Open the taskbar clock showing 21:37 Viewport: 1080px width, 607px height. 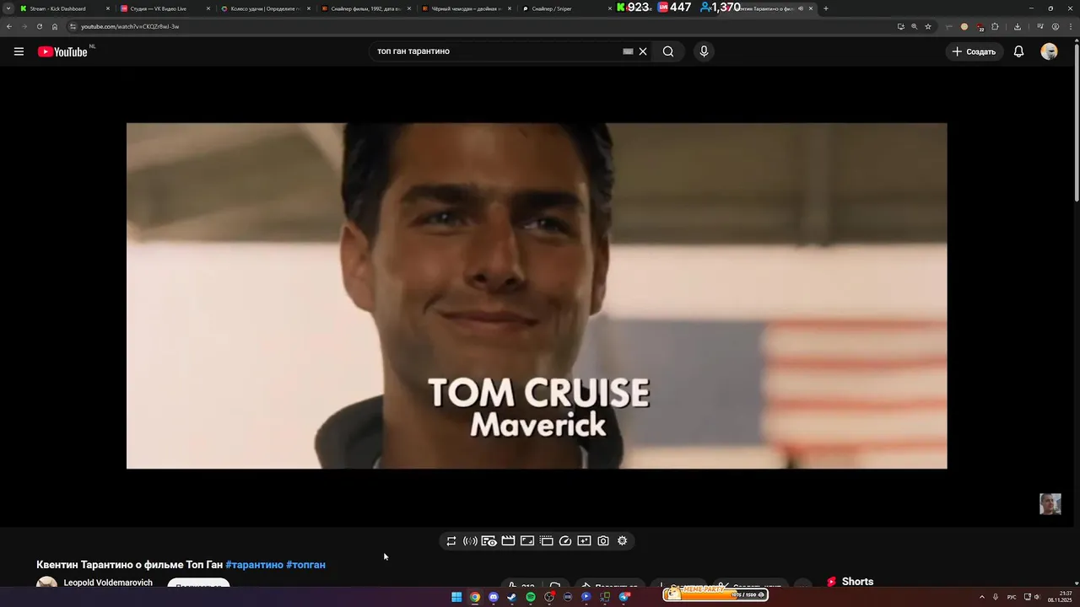(1060, 597)
